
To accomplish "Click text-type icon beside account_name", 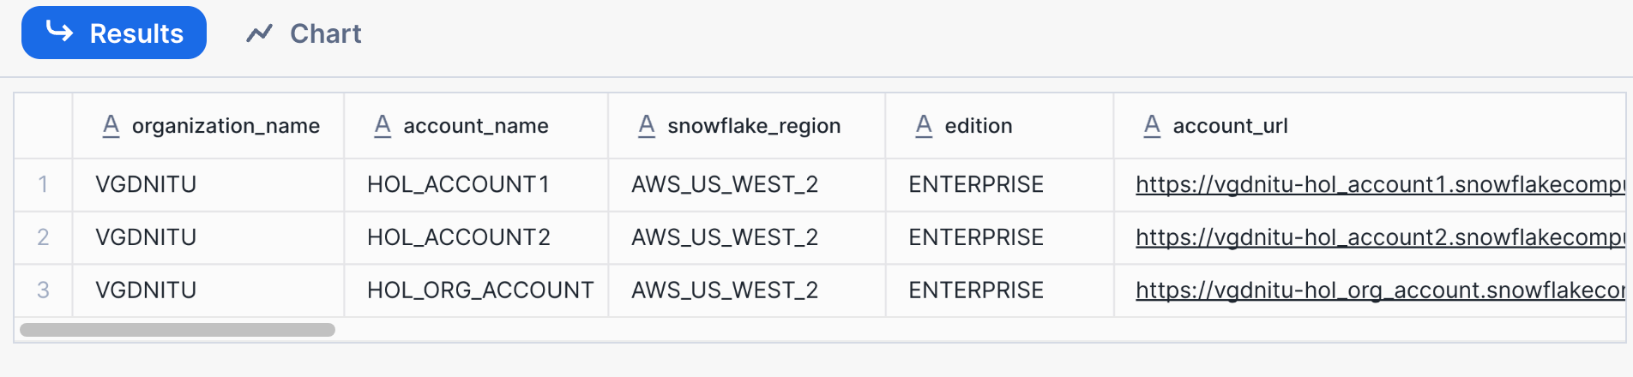I will coord(383,126).
